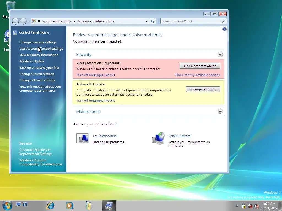The image size is (282, 211).
Task: Click View reliability information
Action: [39, 55]
